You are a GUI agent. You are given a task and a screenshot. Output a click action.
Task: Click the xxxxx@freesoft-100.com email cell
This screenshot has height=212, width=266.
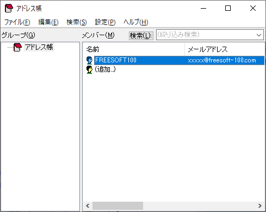[222, 60]
